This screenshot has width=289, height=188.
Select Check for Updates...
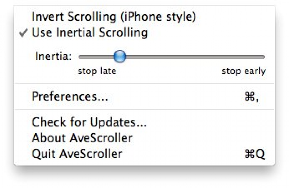[x=89, y=122]
